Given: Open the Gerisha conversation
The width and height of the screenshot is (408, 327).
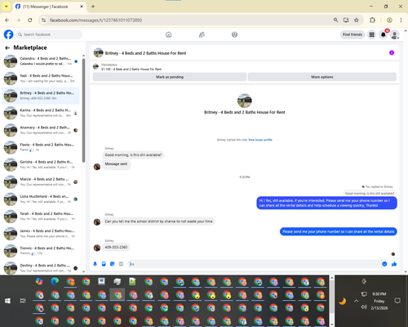Looking at the screenshot, I should coord(41,164).
